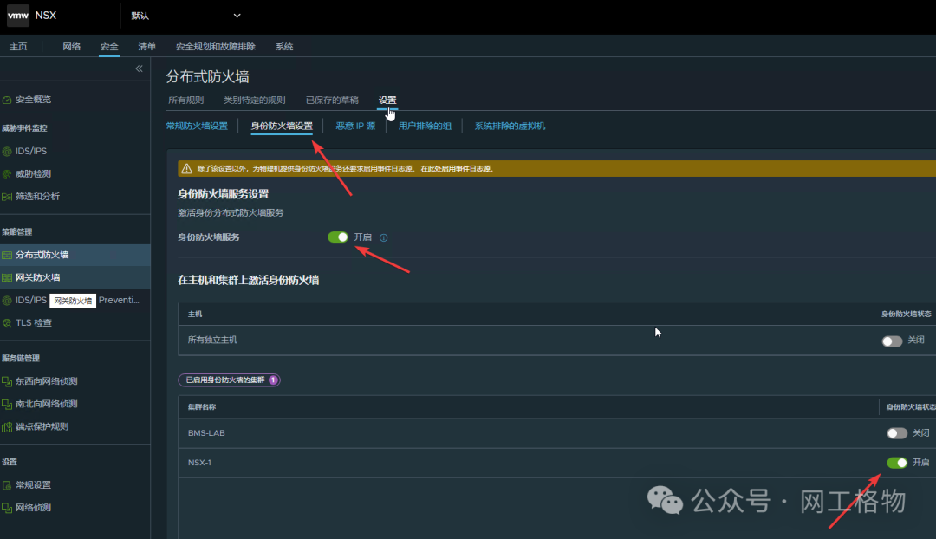Screen dimensions: 936x539
Task: Open 南北向网络侦测 in the sidebar
Action: click(x=47, y=404)
